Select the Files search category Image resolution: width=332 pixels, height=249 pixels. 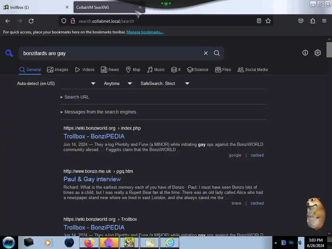(x=223, y=70)
